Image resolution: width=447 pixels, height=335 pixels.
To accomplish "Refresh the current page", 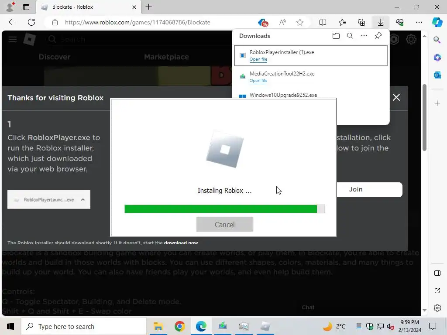I will (x=31, y=22).
